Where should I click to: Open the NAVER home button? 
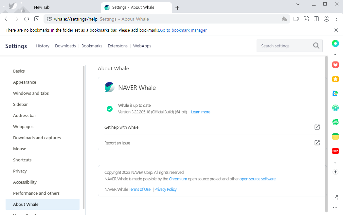(x=37, y=19)
